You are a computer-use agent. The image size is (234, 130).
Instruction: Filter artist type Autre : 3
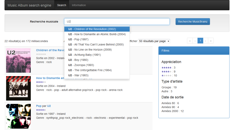(x=167, y=91)
